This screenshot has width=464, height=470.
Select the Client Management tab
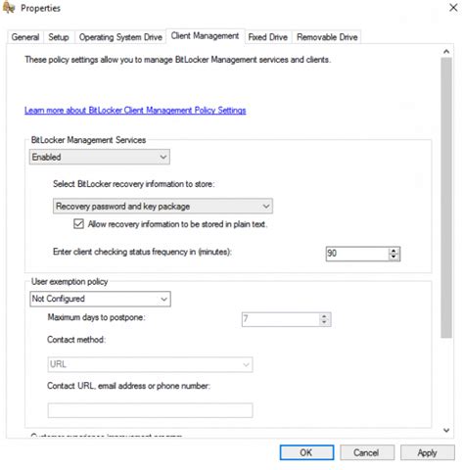click(x=205, y=36)
